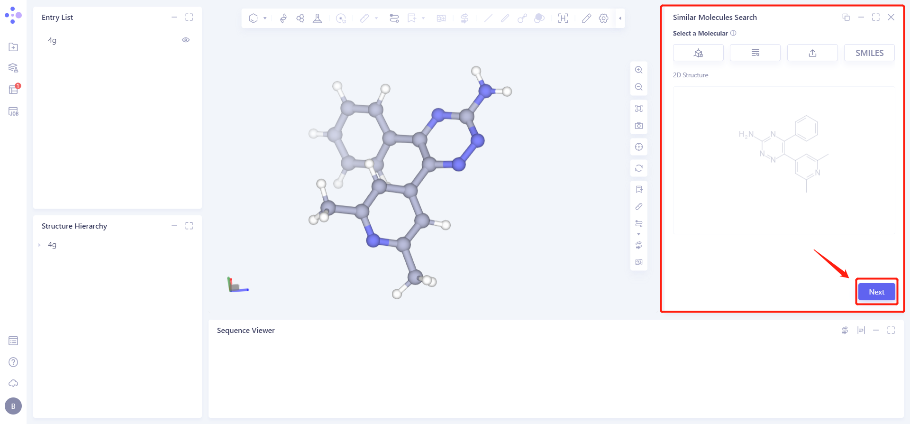The width and height of the screenshot is (910, 424).
Task: Click the add folder icon in sidebar
Action: 13,47
